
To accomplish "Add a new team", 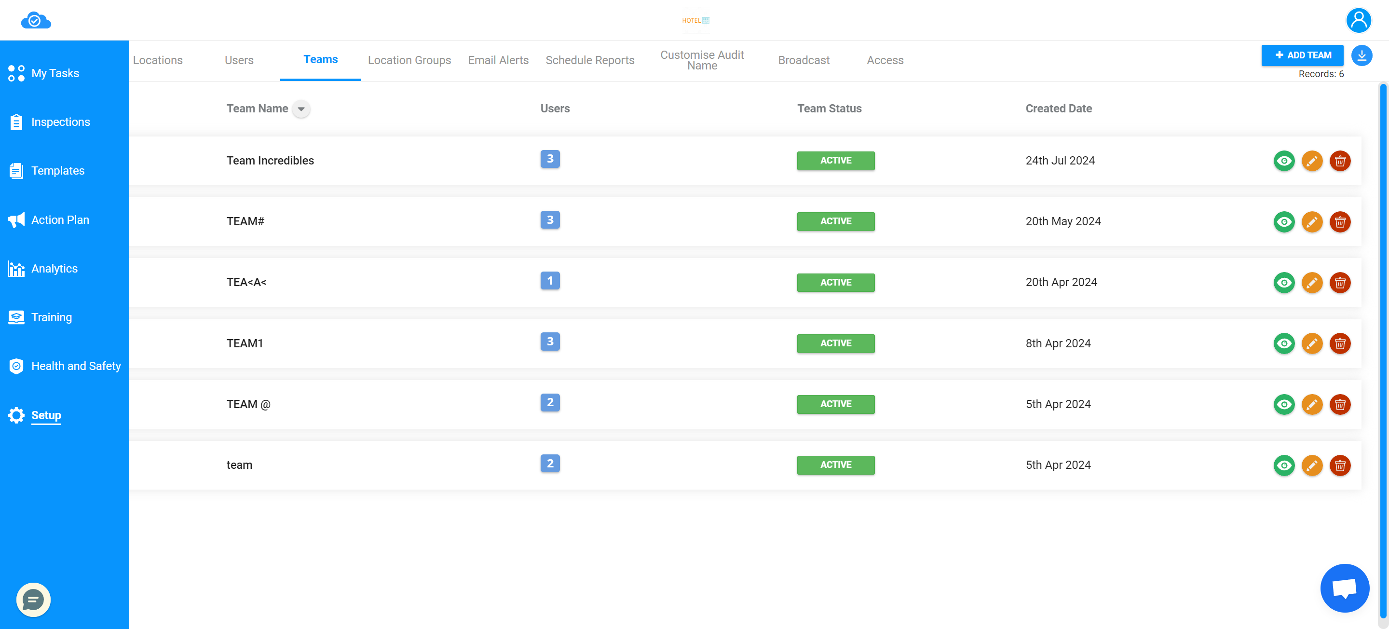I will tap(1302, 55).
